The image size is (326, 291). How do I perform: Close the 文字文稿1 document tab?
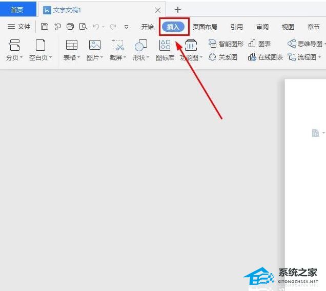(x=158, y=10)
